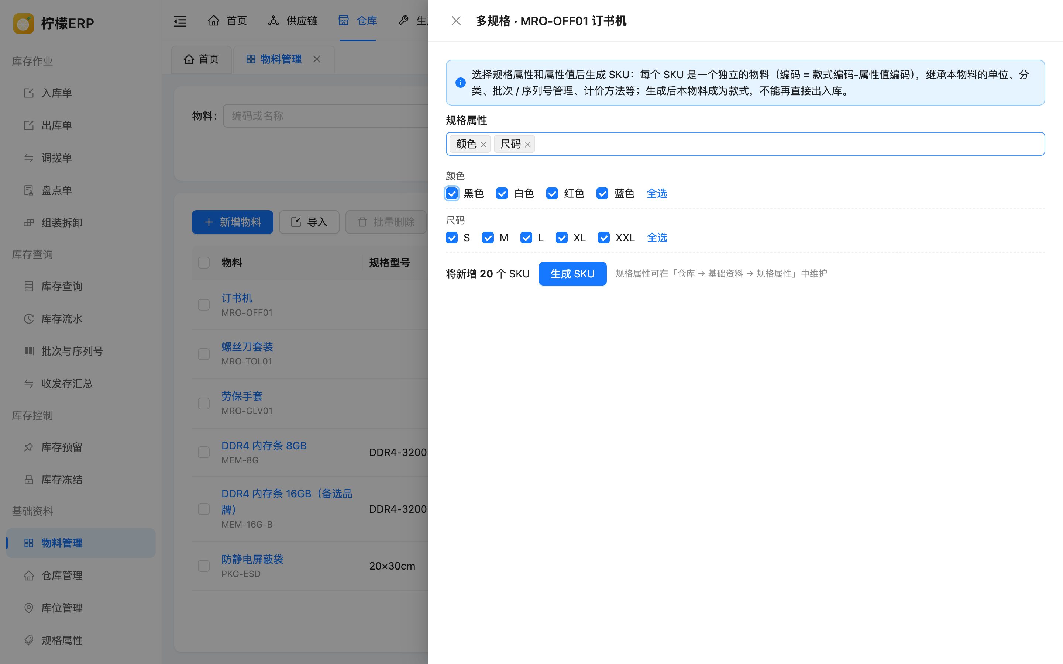This screenshot has height=664, width=1063.
Task: Remove the 尺码 attribute tag
Action: coord(527,145)
